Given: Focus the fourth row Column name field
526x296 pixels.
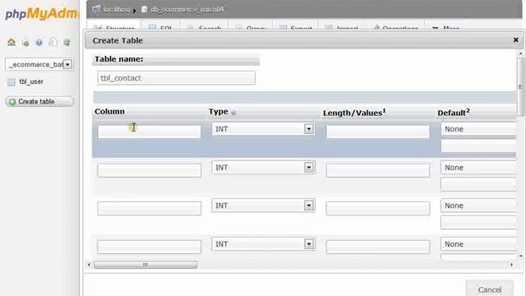Looking at the screenshot, I should pos(150,247).
